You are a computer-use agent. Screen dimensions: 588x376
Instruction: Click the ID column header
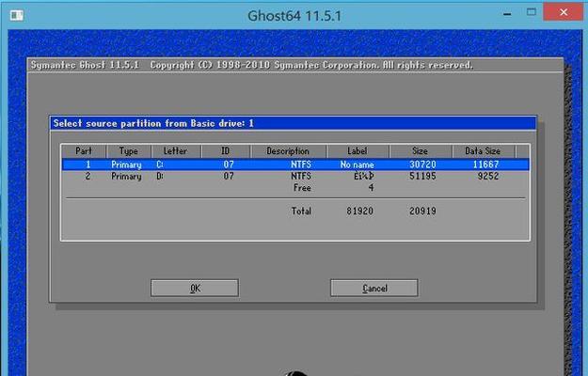tap(226, 151)
